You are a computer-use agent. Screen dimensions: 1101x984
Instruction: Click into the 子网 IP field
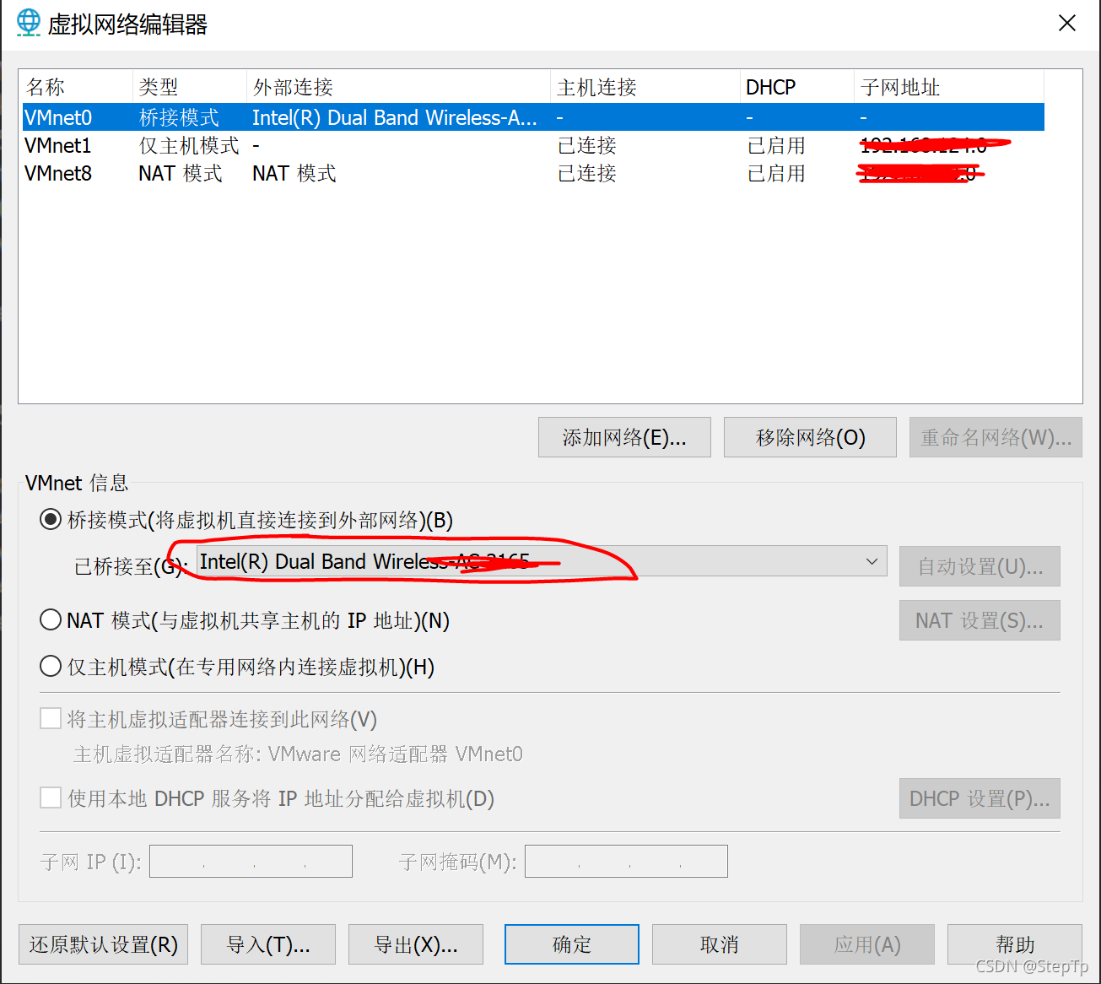point(251,861)
